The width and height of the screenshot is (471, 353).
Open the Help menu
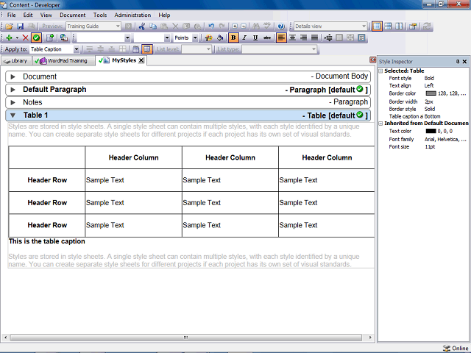(x=164, y=15)
